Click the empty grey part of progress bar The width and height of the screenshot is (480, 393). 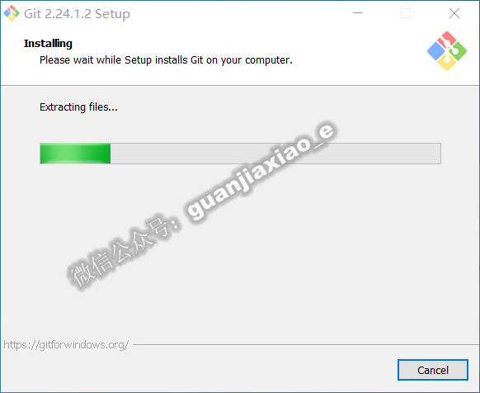[275, 154]
